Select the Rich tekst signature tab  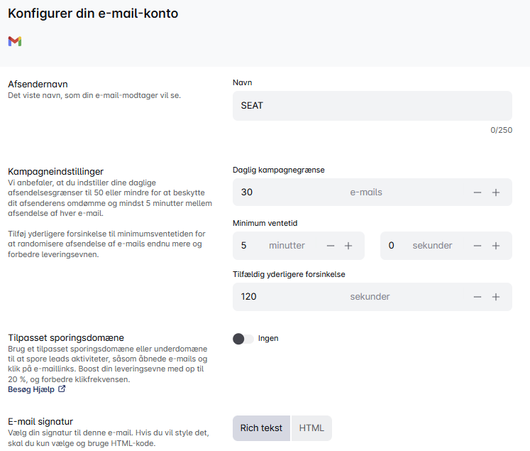point(261,428)
